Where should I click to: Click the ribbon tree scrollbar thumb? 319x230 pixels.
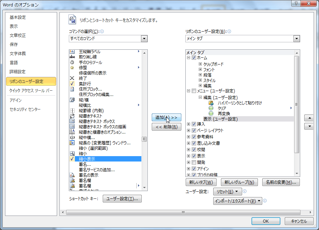tap(297, 104)
